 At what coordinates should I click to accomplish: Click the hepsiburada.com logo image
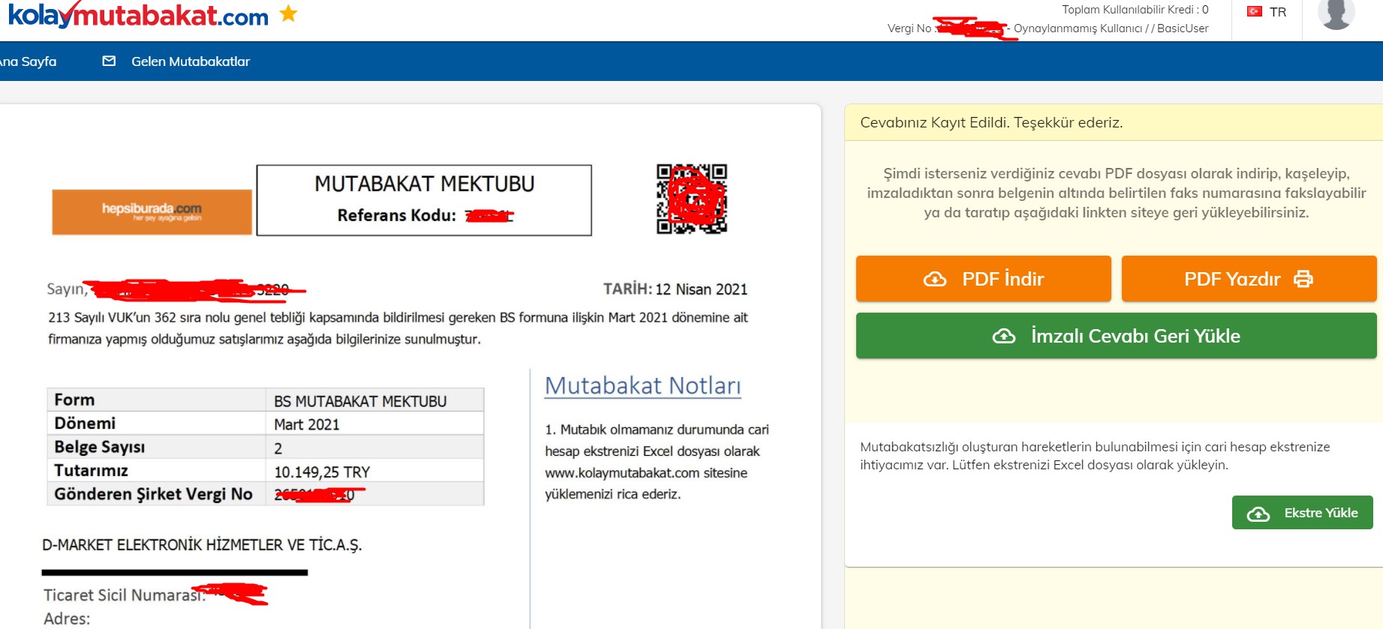[152, 212]
